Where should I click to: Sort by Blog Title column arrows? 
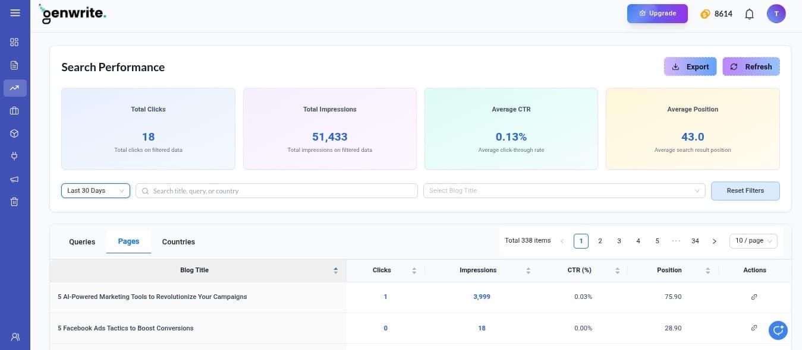tap(335, 271)
